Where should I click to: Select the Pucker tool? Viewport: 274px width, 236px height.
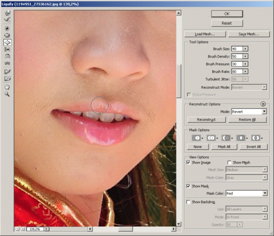(x=7, y=35)
